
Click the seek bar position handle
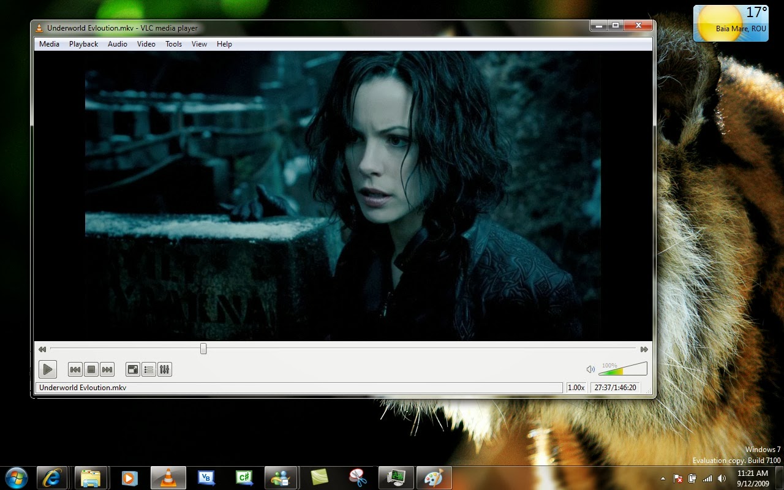(x=203, y=349)
